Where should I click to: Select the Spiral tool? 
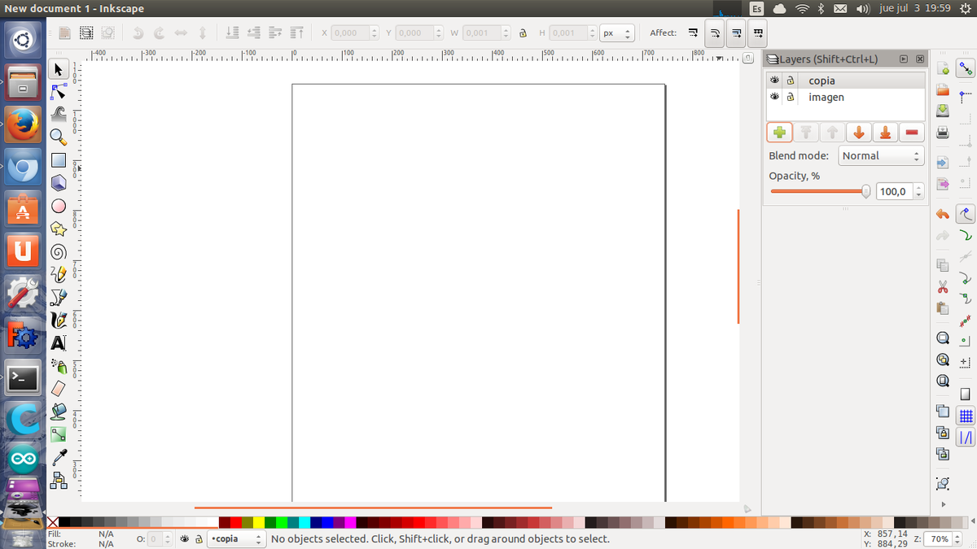(59, 251)
